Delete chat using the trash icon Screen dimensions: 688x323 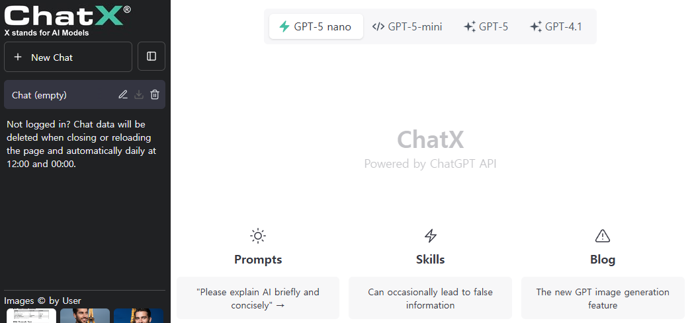155,94
